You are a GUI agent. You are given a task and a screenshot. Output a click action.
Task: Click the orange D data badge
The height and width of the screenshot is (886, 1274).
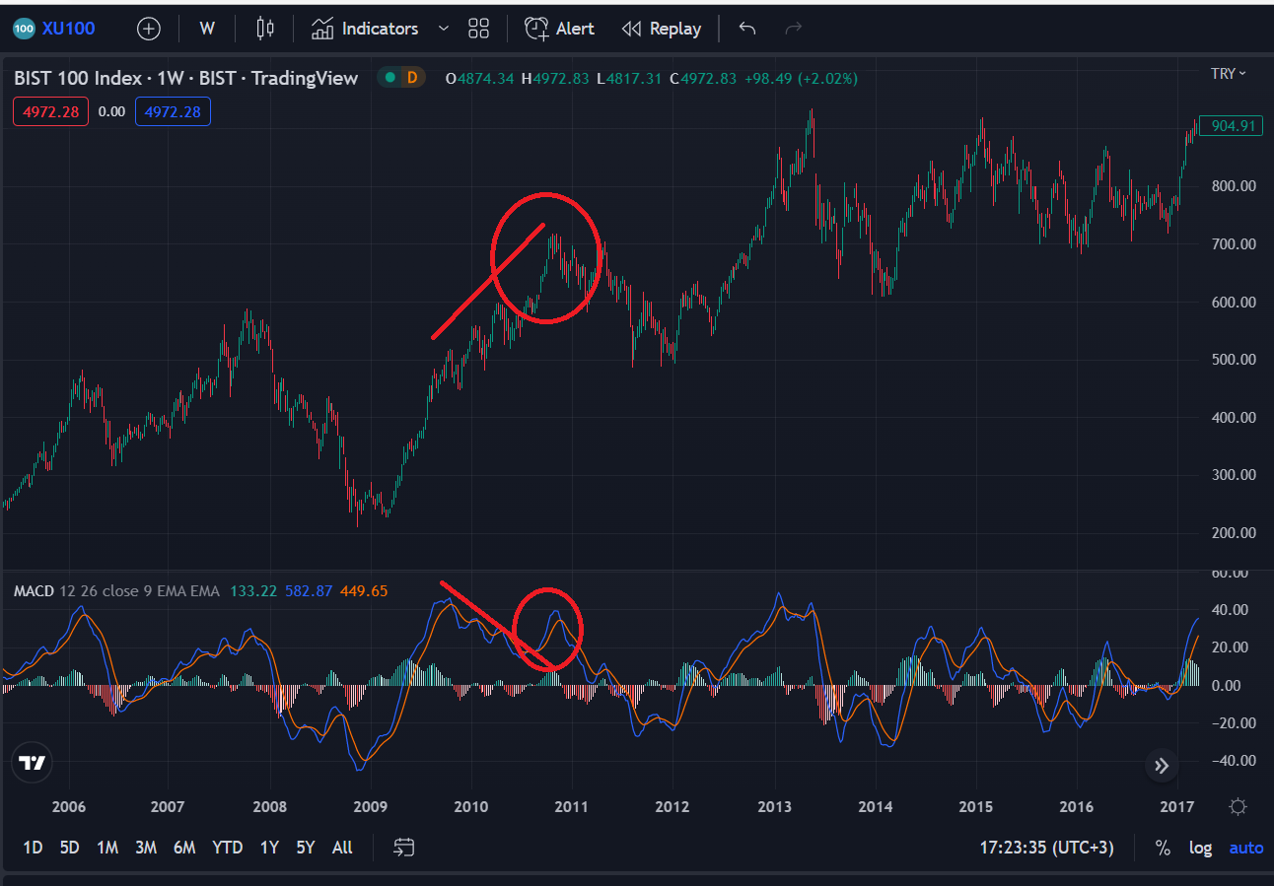(412, 78)
